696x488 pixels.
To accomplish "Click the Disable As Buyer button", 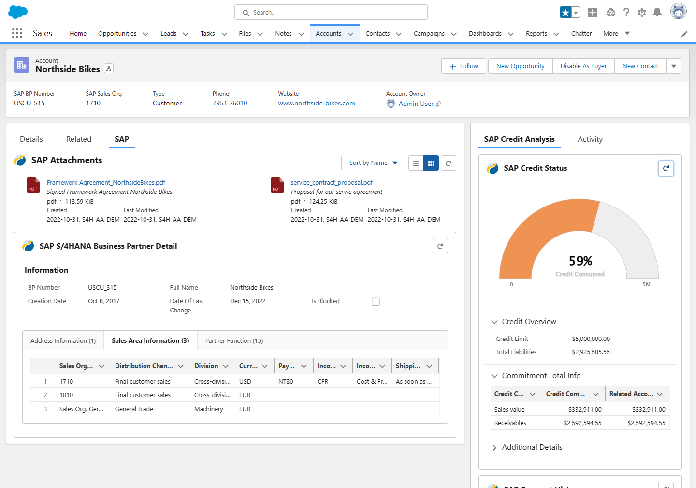I will [x=584, y=66].
